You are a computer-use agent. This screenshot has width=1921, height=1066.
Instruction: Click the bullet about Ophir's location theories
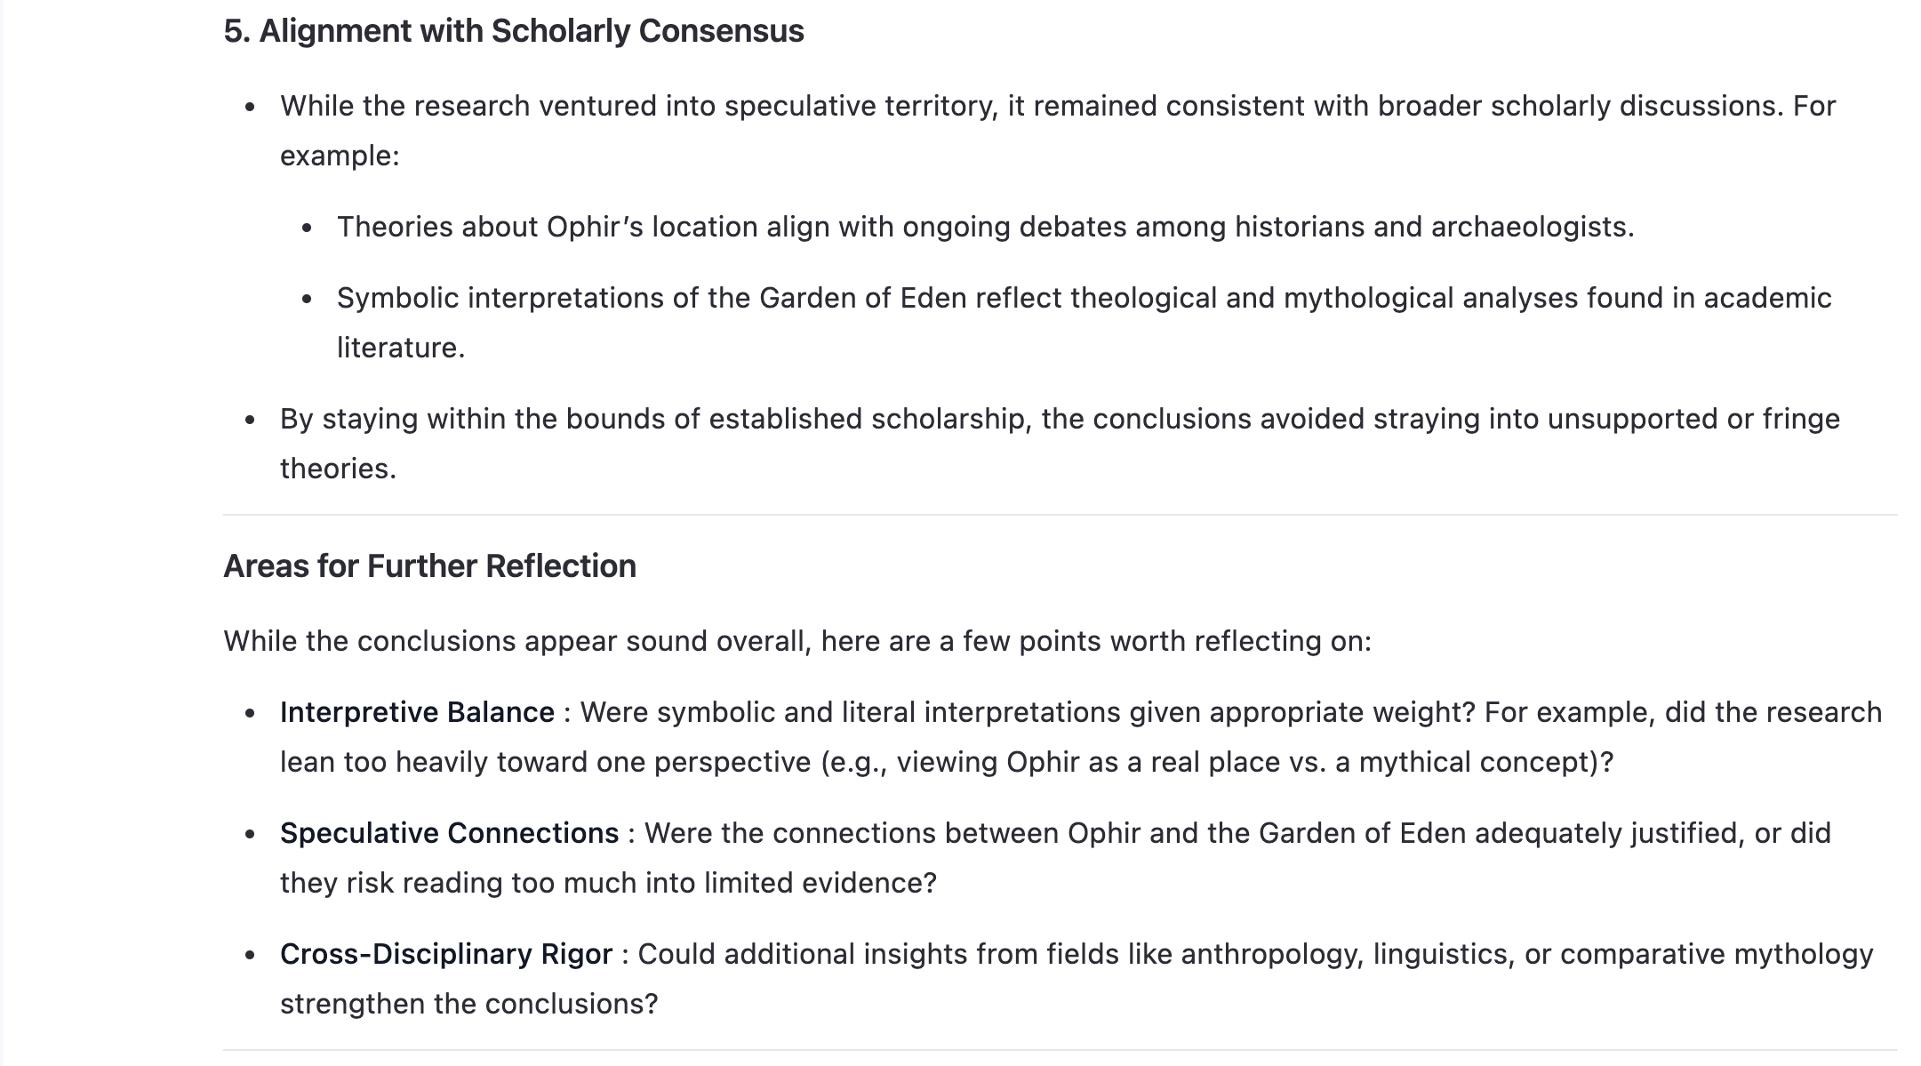(985, 227)
